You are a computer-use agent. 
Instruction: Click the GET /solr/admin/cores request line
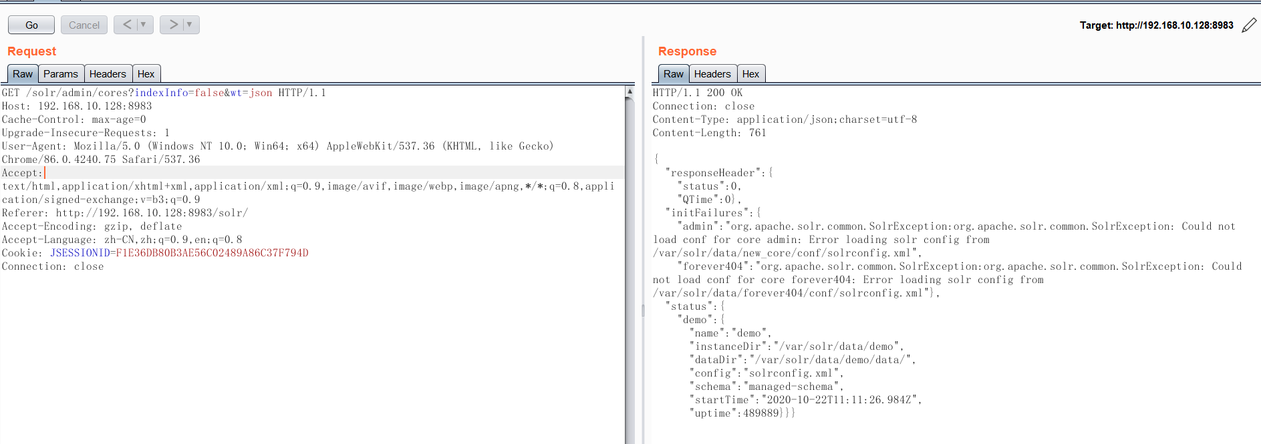tap(164, 93)
